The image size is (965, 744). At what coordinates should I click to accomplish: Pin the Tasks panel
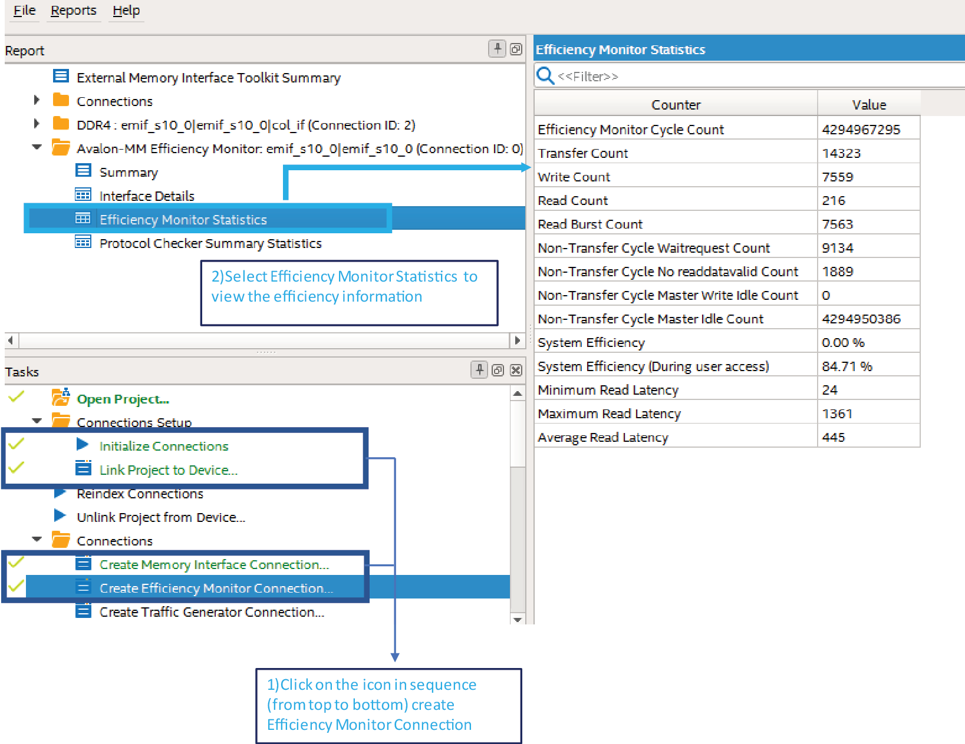(x=479, y=370)
